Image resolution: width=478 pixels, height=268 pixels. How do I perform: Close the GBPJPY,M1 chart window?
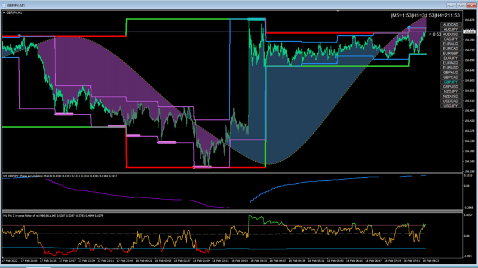(471, 5)
